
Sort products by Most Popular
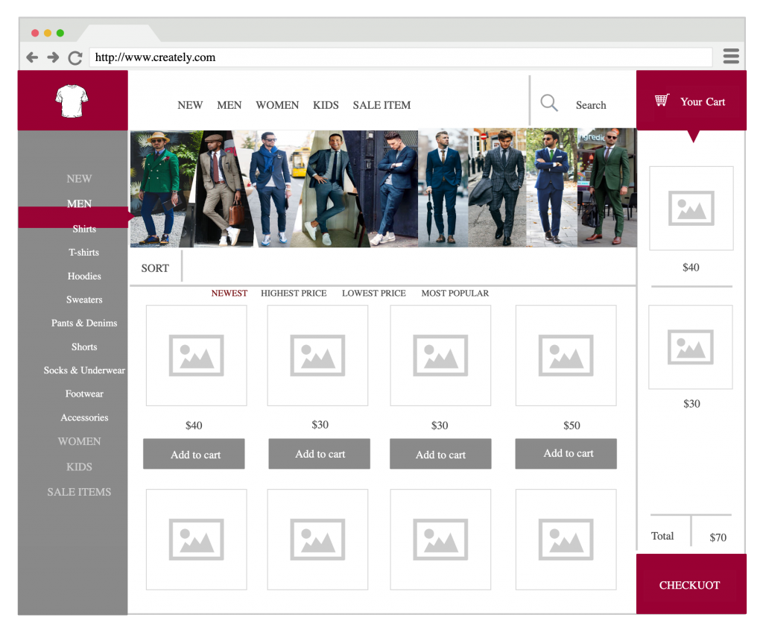pos(455,293)
